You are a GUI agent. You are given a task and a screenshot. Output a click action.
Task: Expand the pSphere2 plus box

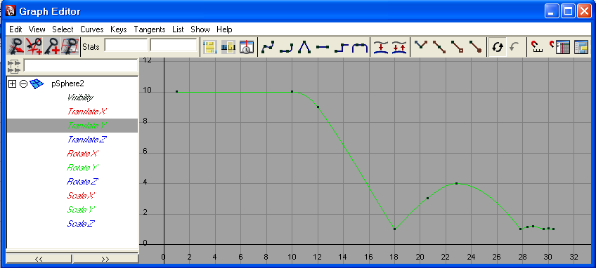12,84
